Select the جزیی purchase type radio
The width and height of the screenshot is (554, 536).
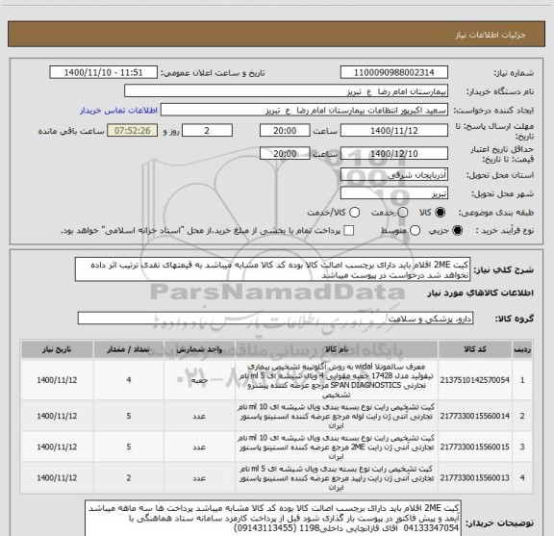[x=457, y=231]
